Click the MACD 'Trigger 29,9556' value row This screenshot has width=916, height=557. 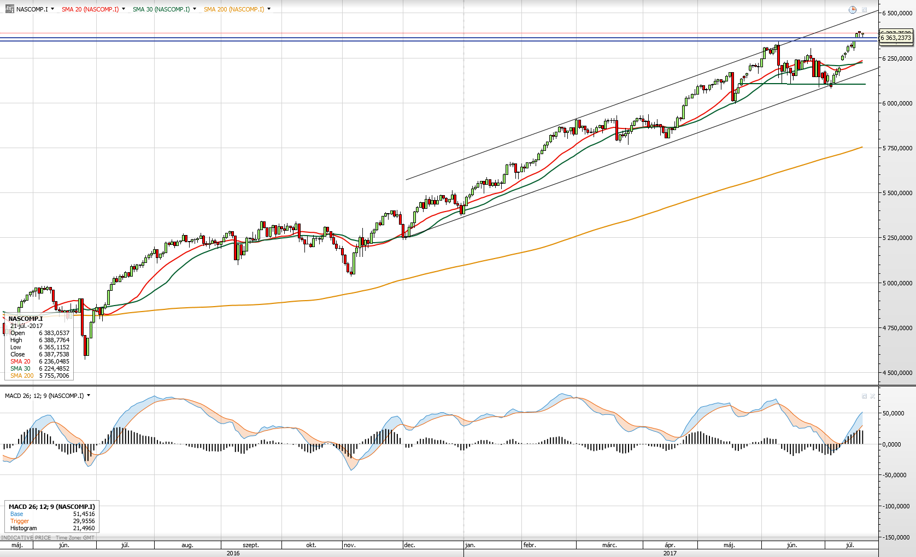point(52,521)
